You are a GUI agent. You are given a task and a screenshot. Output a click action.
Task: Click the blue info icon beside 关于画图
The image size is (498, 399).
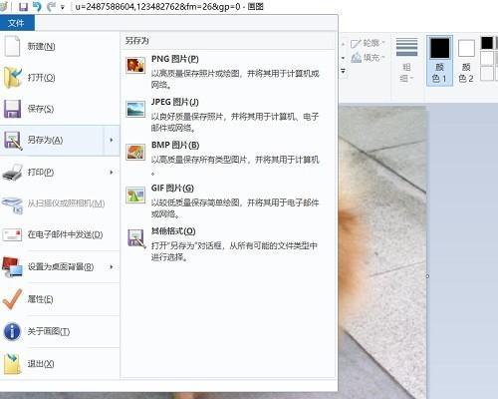point(13,331)
